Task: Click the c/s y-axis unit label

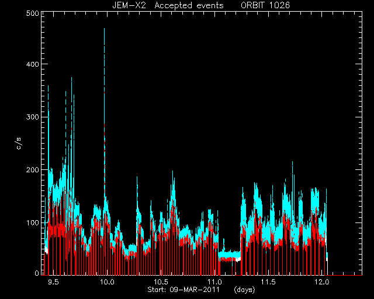Action: (19, 144)
